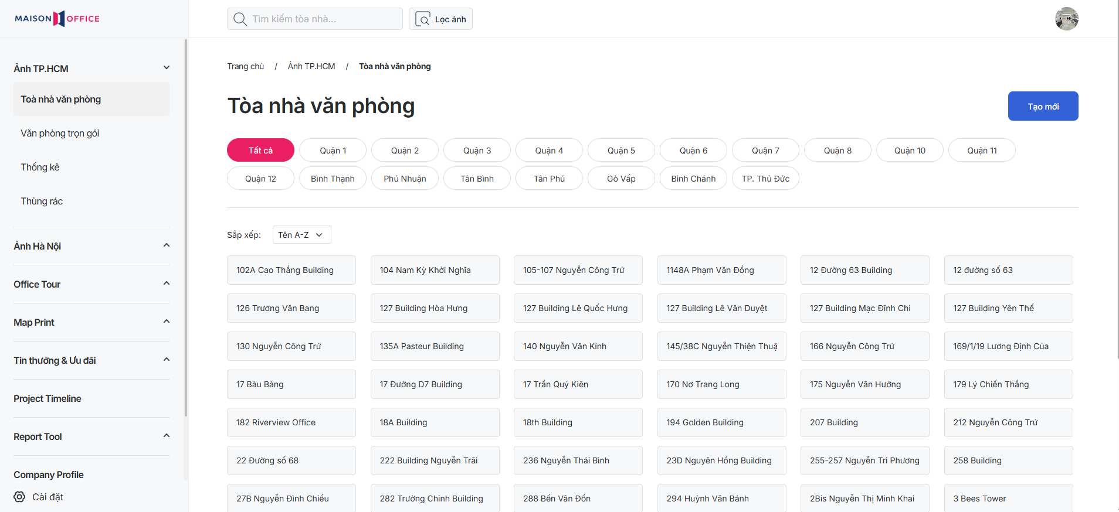Viewport: 1119px width, 512px height.
Task: Open the user profile avatar
Action: pyautogui.click(x=1066, y=19)
